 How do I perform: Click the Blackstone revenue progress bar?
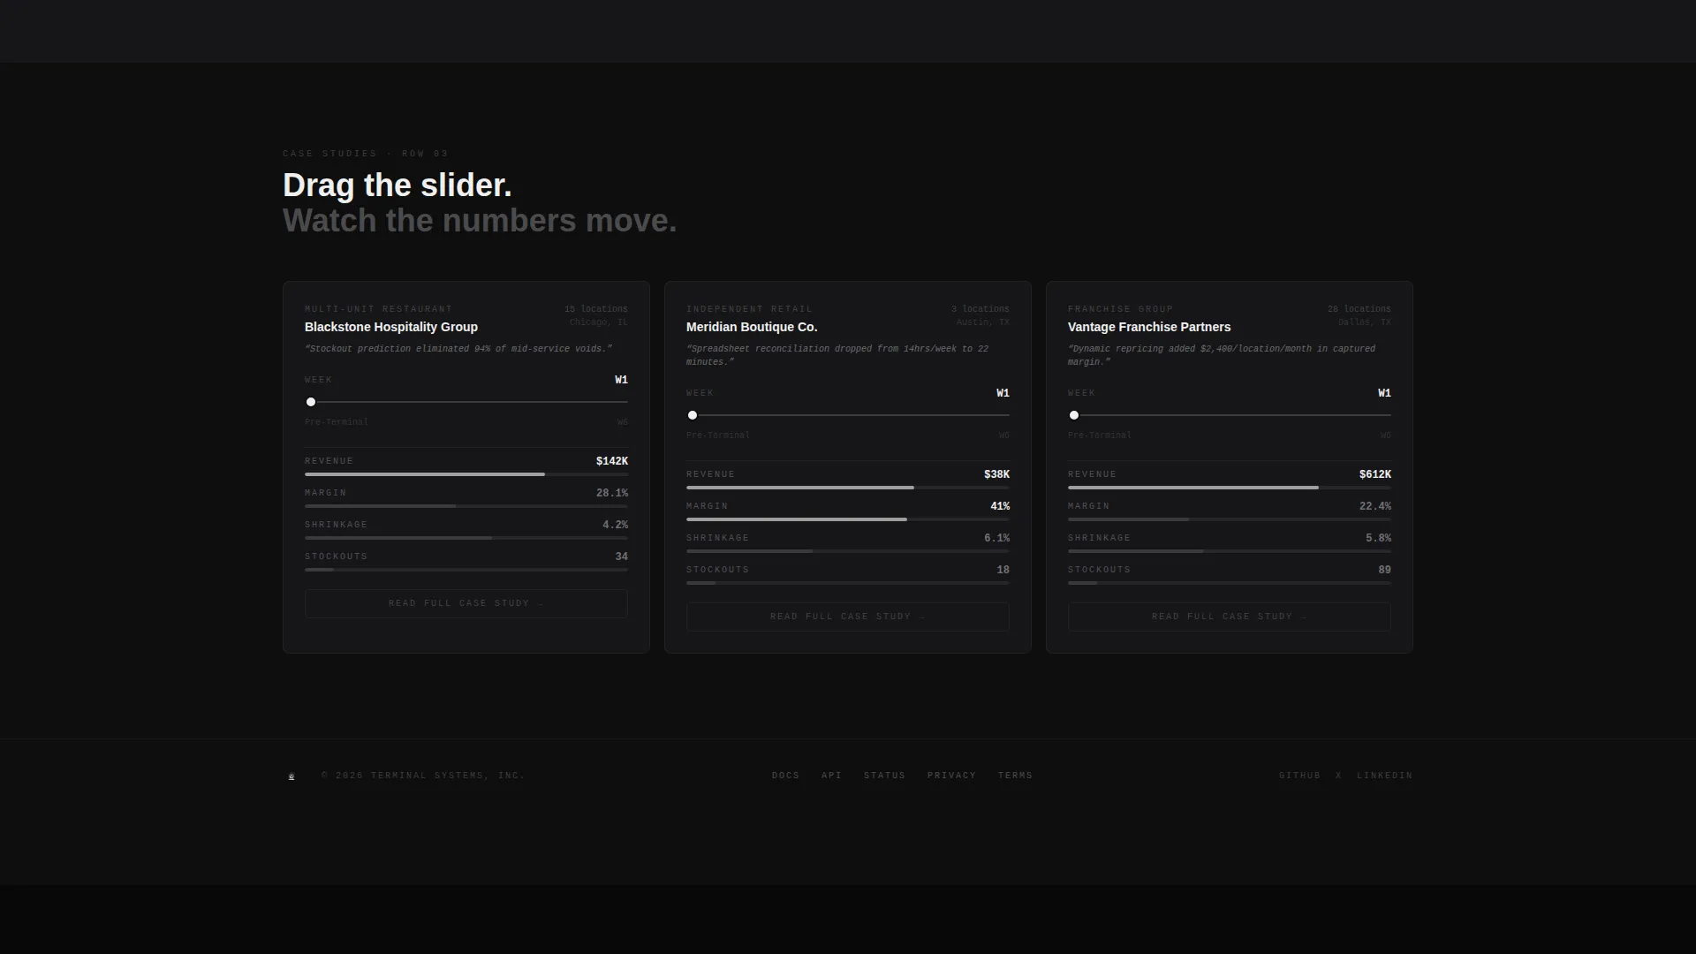coord(466,474)
